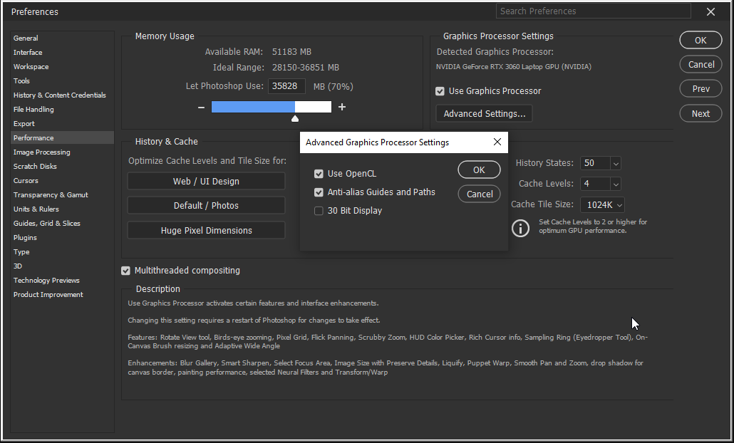
Task: Click inside the Search Preferences field
Action: pyautogui.click(x=594, y=11)
